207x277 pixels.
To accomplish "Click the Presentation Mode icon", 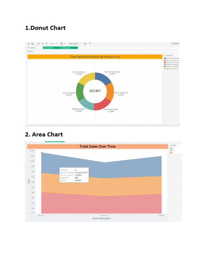I will [x=90, y=44].
